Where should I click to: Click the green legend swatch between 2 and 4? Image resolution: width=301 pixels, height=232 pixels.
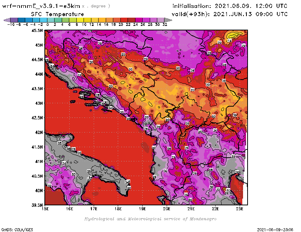(x=58, y=20)
